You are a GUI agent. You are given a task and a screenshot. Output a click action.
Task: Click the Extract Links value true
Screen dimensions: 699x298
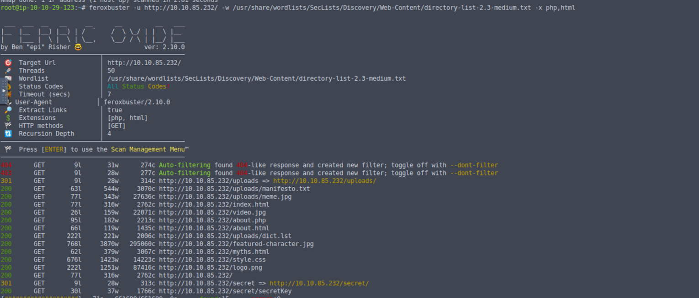(x=115, y=110)
